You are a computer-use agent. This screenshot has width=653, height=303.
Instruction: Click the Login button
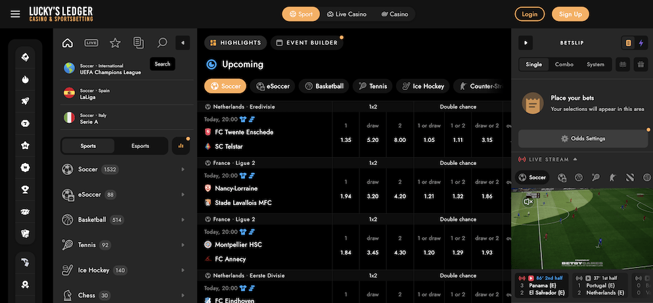coord(529,14)
